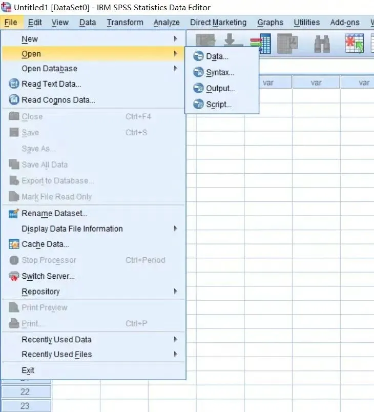Click the Syntax file icon in Open submenu
Screen dimensions: 374x412
(198, 72)
